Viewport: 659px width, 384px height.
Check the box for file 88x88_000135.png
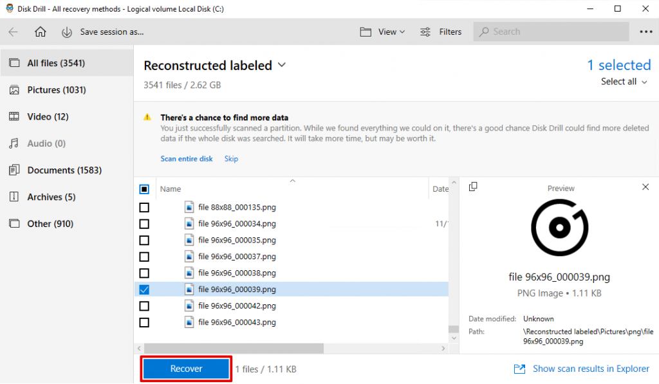[x=144, y=207]
